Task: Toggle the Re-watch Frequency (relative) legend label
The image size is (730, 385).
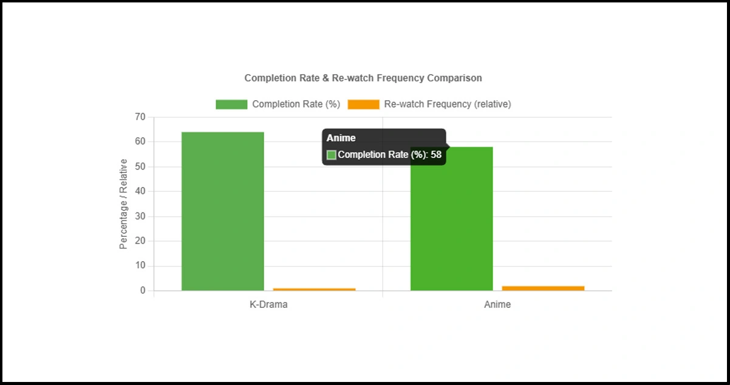Action: click(x=448, y=104)
